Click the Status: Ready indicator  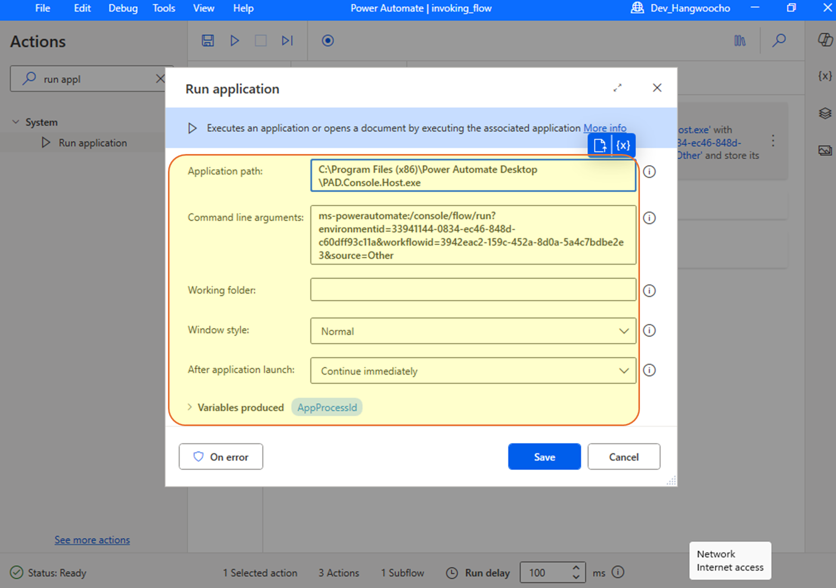[48, 573]
